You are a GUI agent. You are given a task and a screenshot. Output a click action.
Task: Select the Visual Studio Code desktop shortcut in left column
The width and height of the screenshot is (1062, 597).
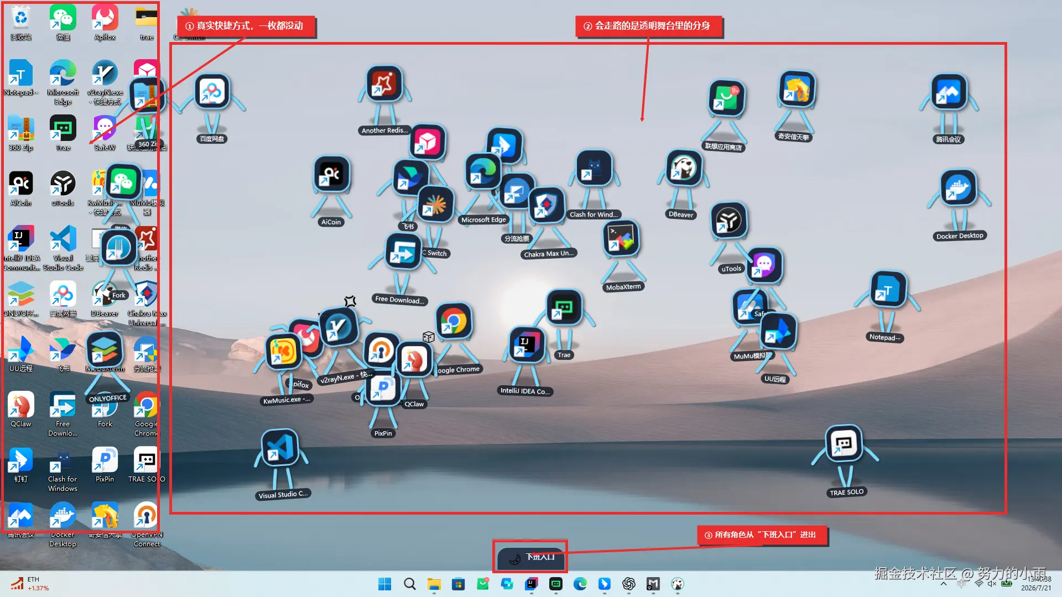pyautogui.click(x=63, y=248)
